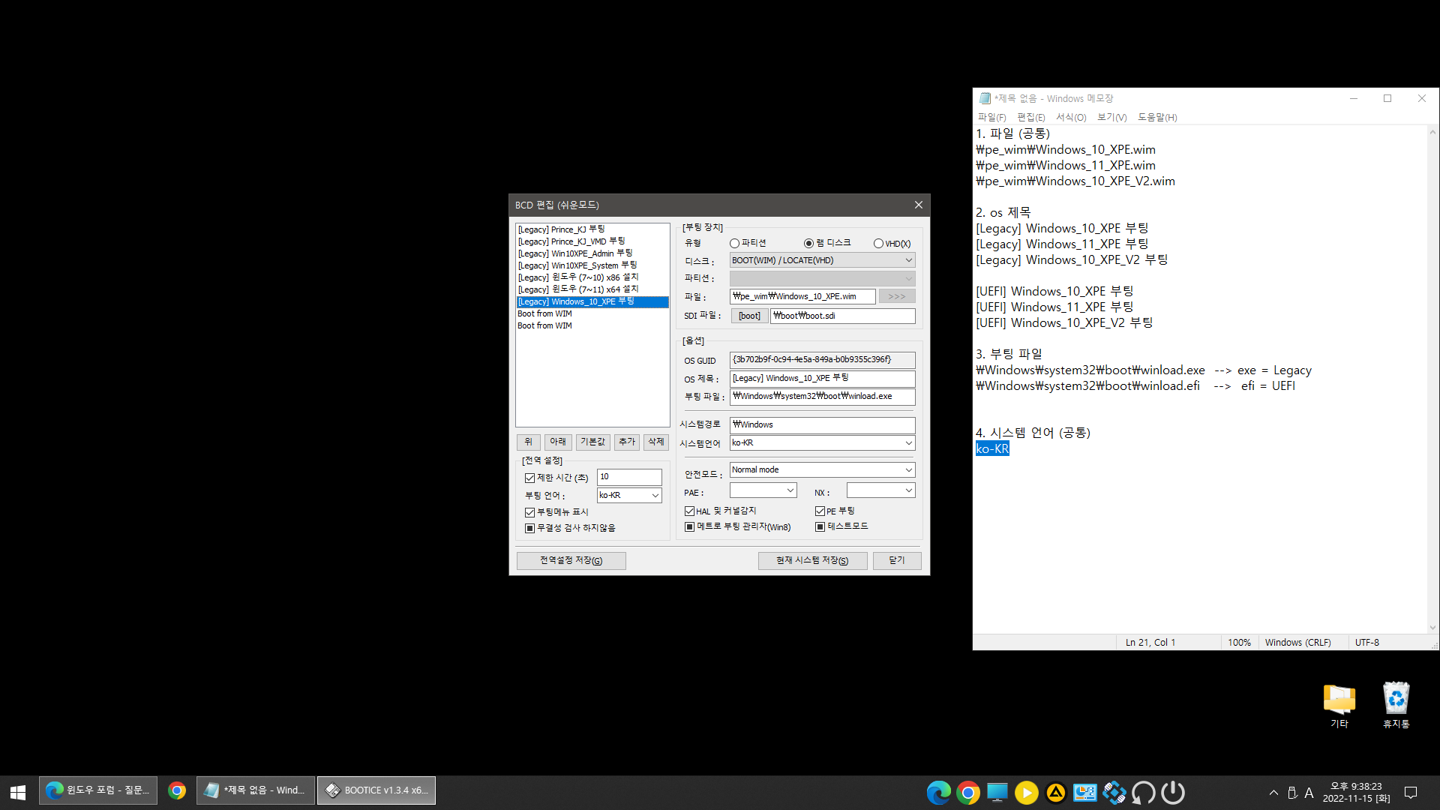The image size is (1440, 810).
Task: Click 전역설정 저장 button
Action: pos(571,560)
